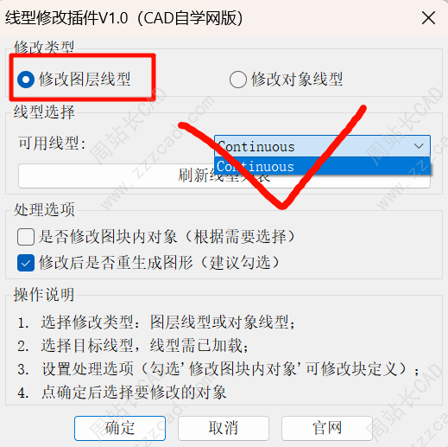Click instruction step 4 点确定后选择要修改的对象
The image size is (448, 447).
click(x=122, y=393)
